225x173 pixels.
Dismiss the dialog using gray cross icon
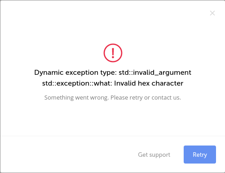(x=212, y=13)
